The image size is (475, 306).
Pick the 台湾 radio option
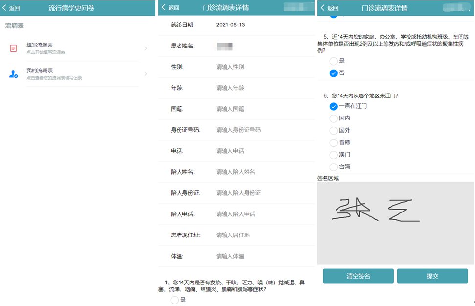click(334, 167)
